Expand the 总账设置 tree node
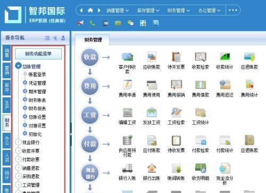The image size is (266, 193). 25,116
